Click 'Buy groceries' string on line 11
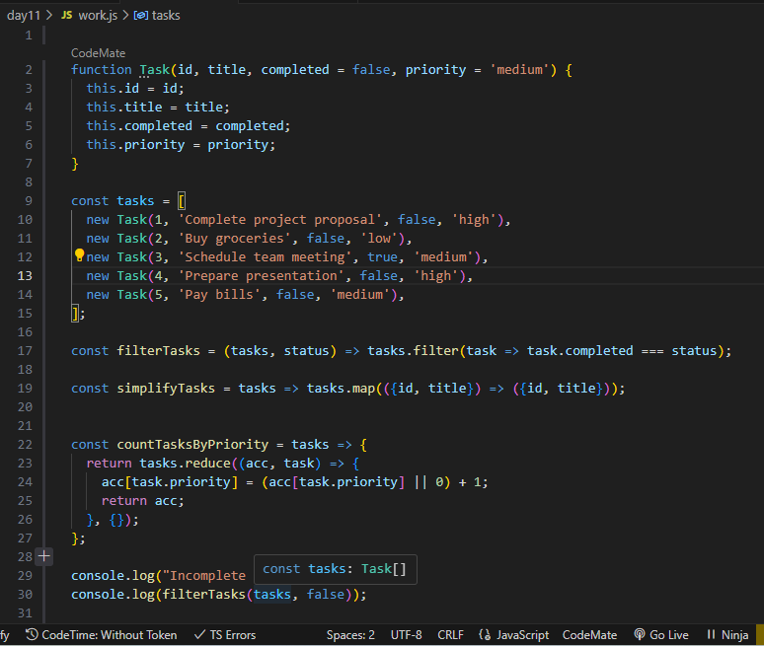This screenshot has height=646, width=764. [x=234, y=239]
